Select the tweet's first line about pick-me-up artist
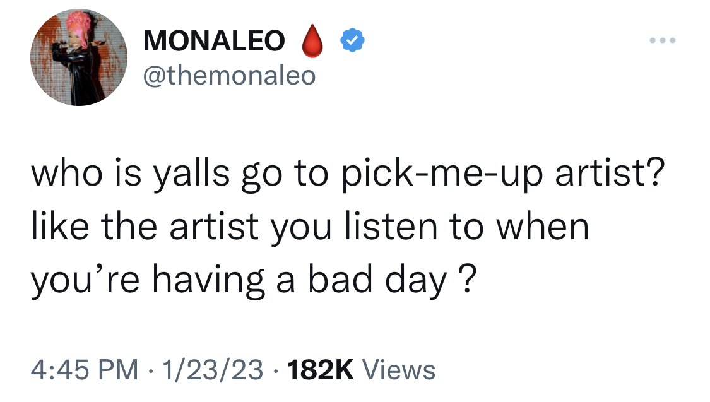Viewport: 710px width, 402px height. coord(348,175)
